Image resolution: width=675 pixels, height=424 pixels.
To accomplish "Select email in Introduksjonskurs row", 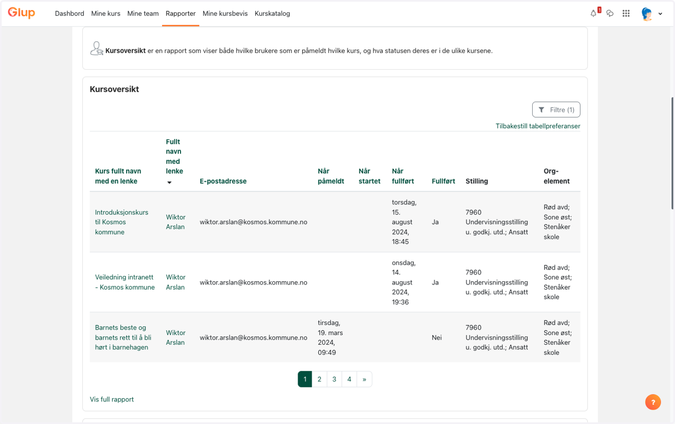I will tap(254, 222).
